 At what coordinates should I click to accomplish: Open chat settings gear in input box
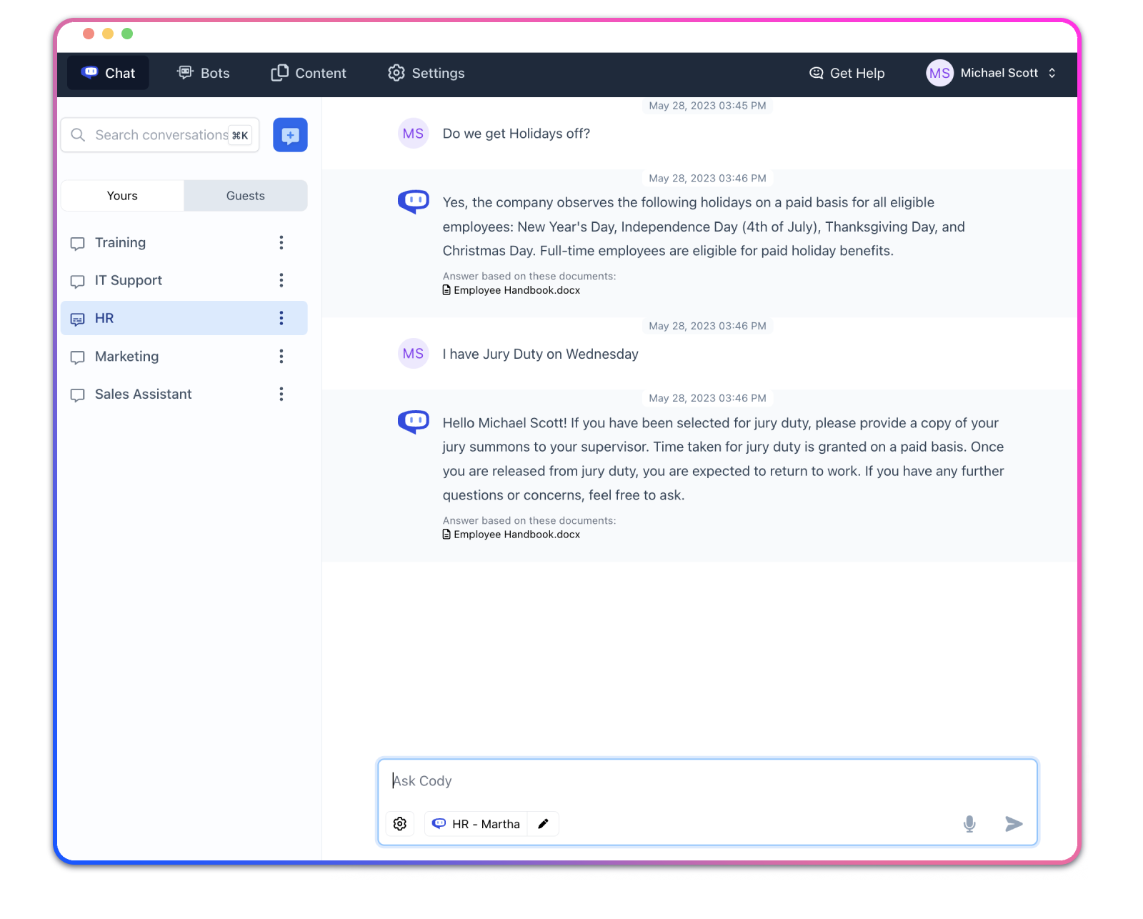pyautogui.click(x=400, y=824)
